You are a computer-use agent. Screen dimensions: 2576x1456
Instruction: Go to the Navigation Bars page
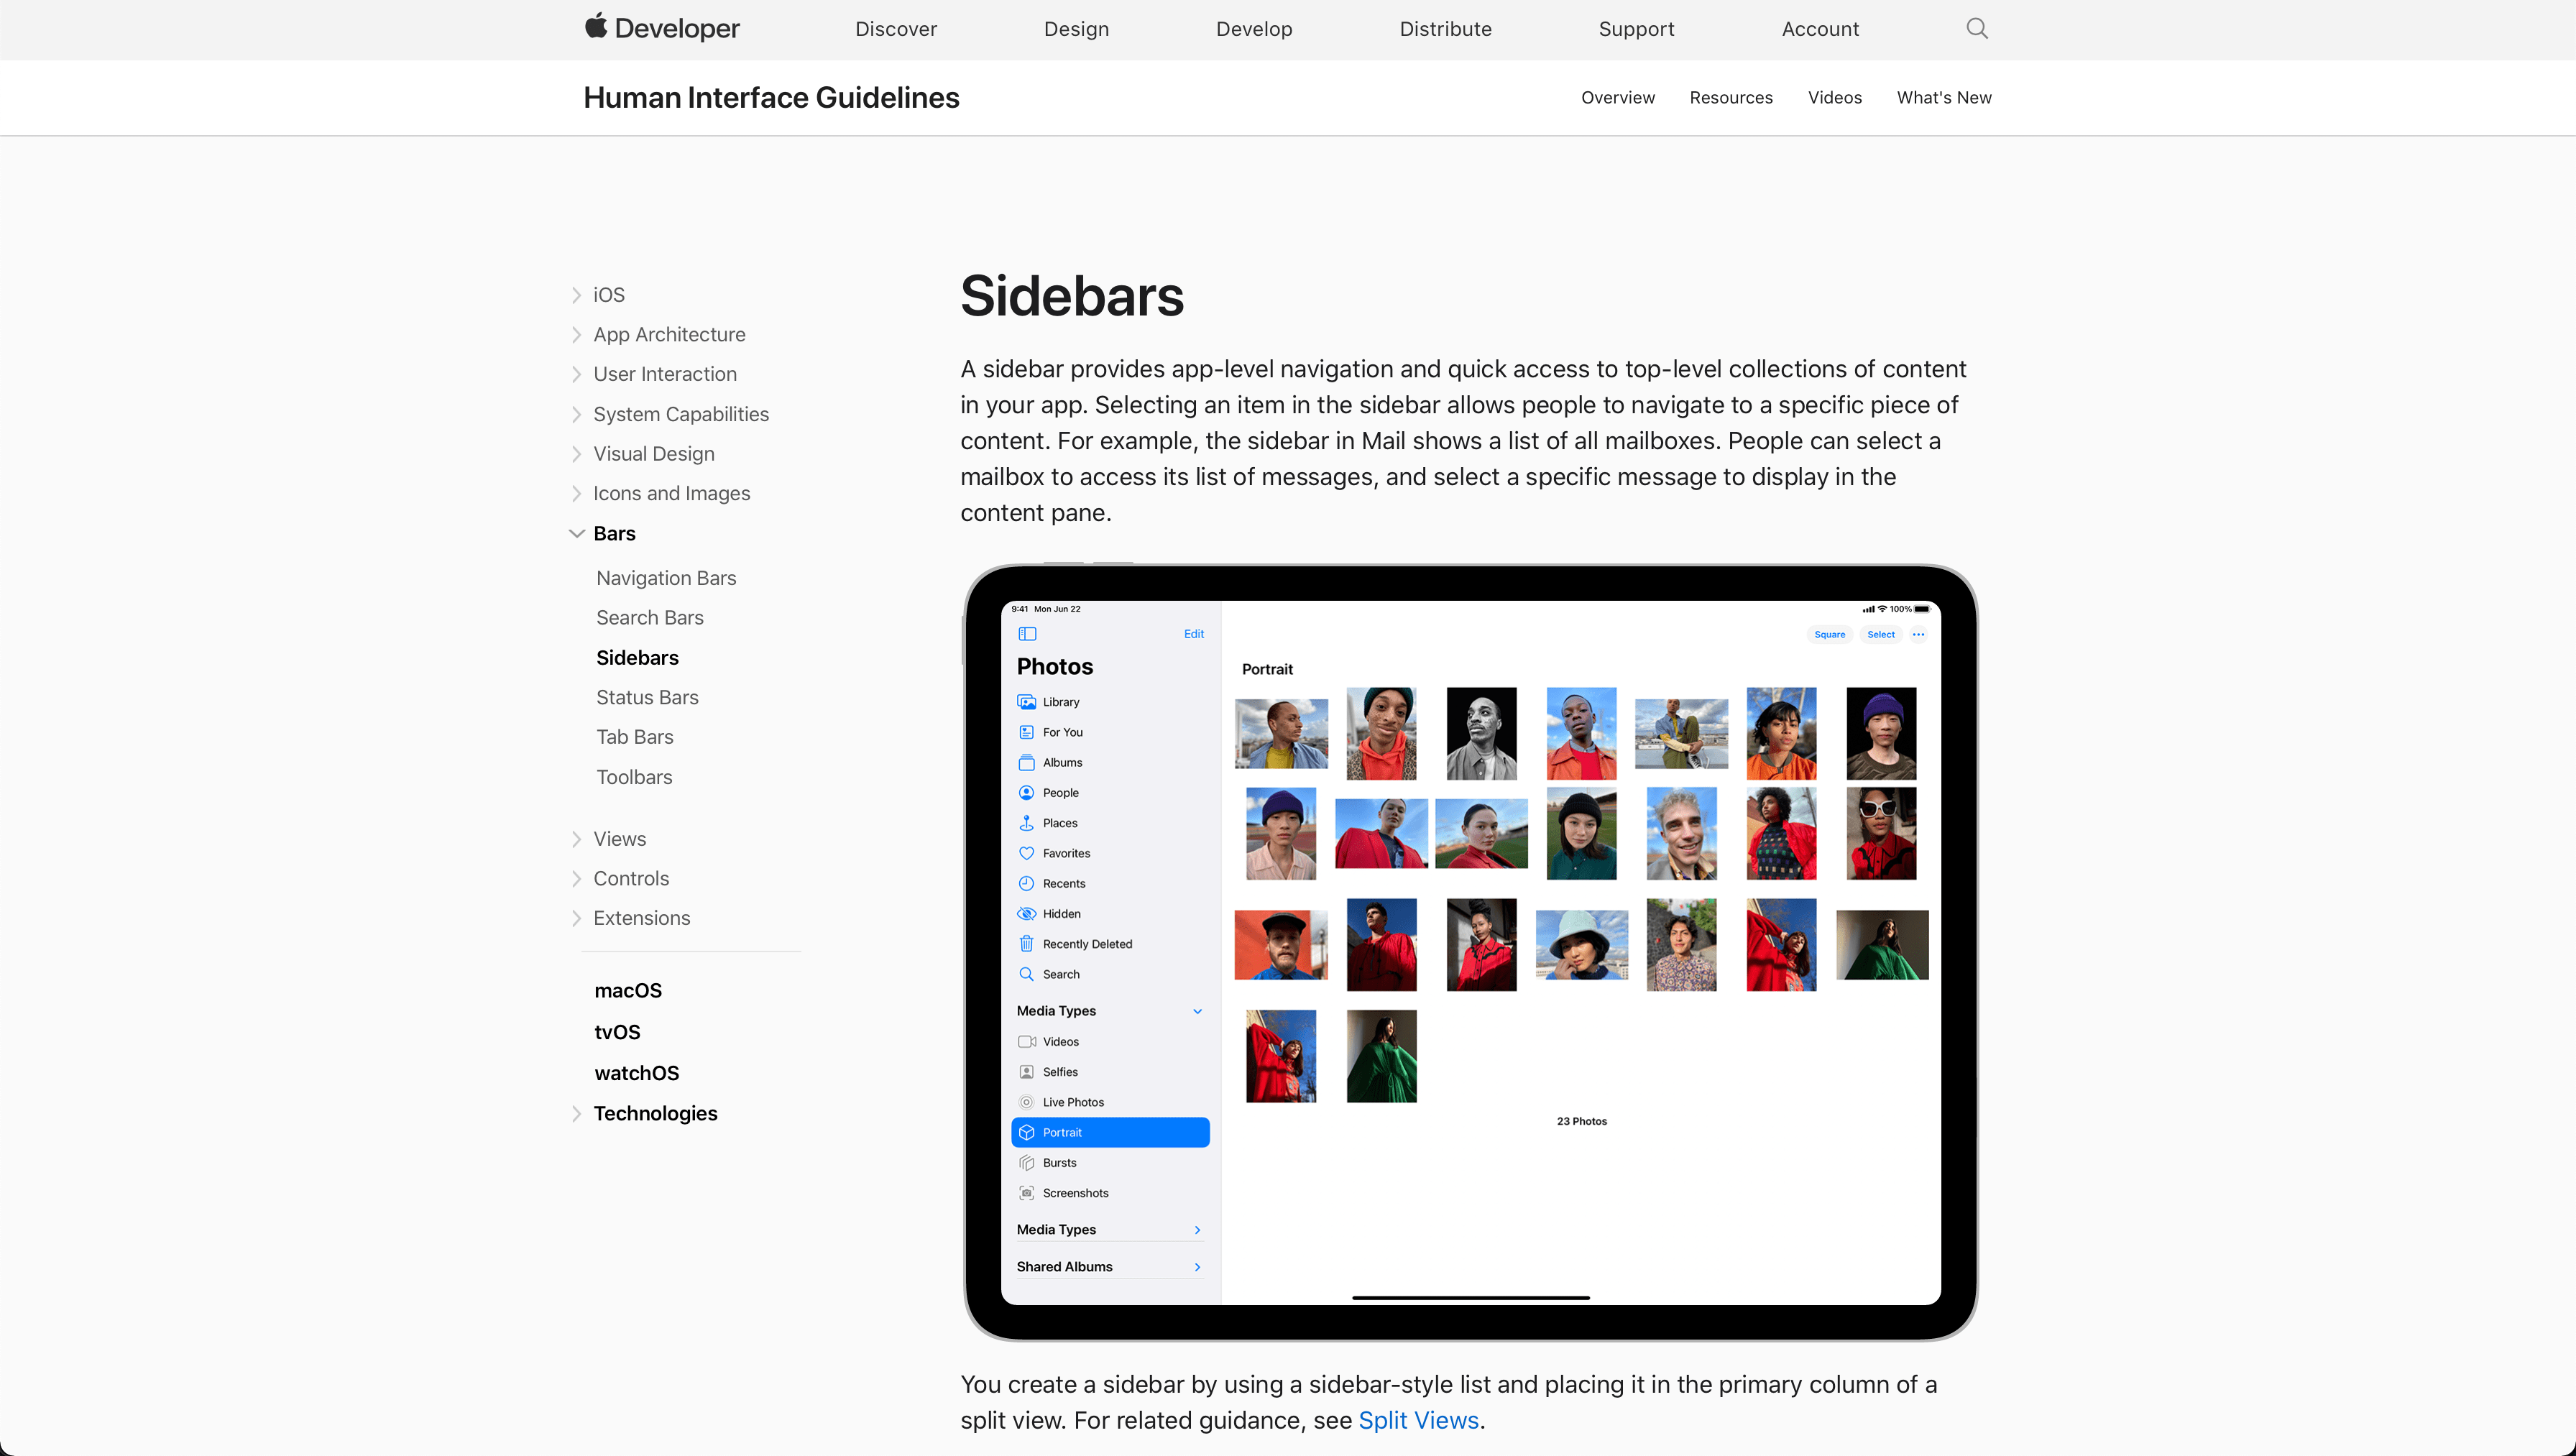click(x=666, y=578)
